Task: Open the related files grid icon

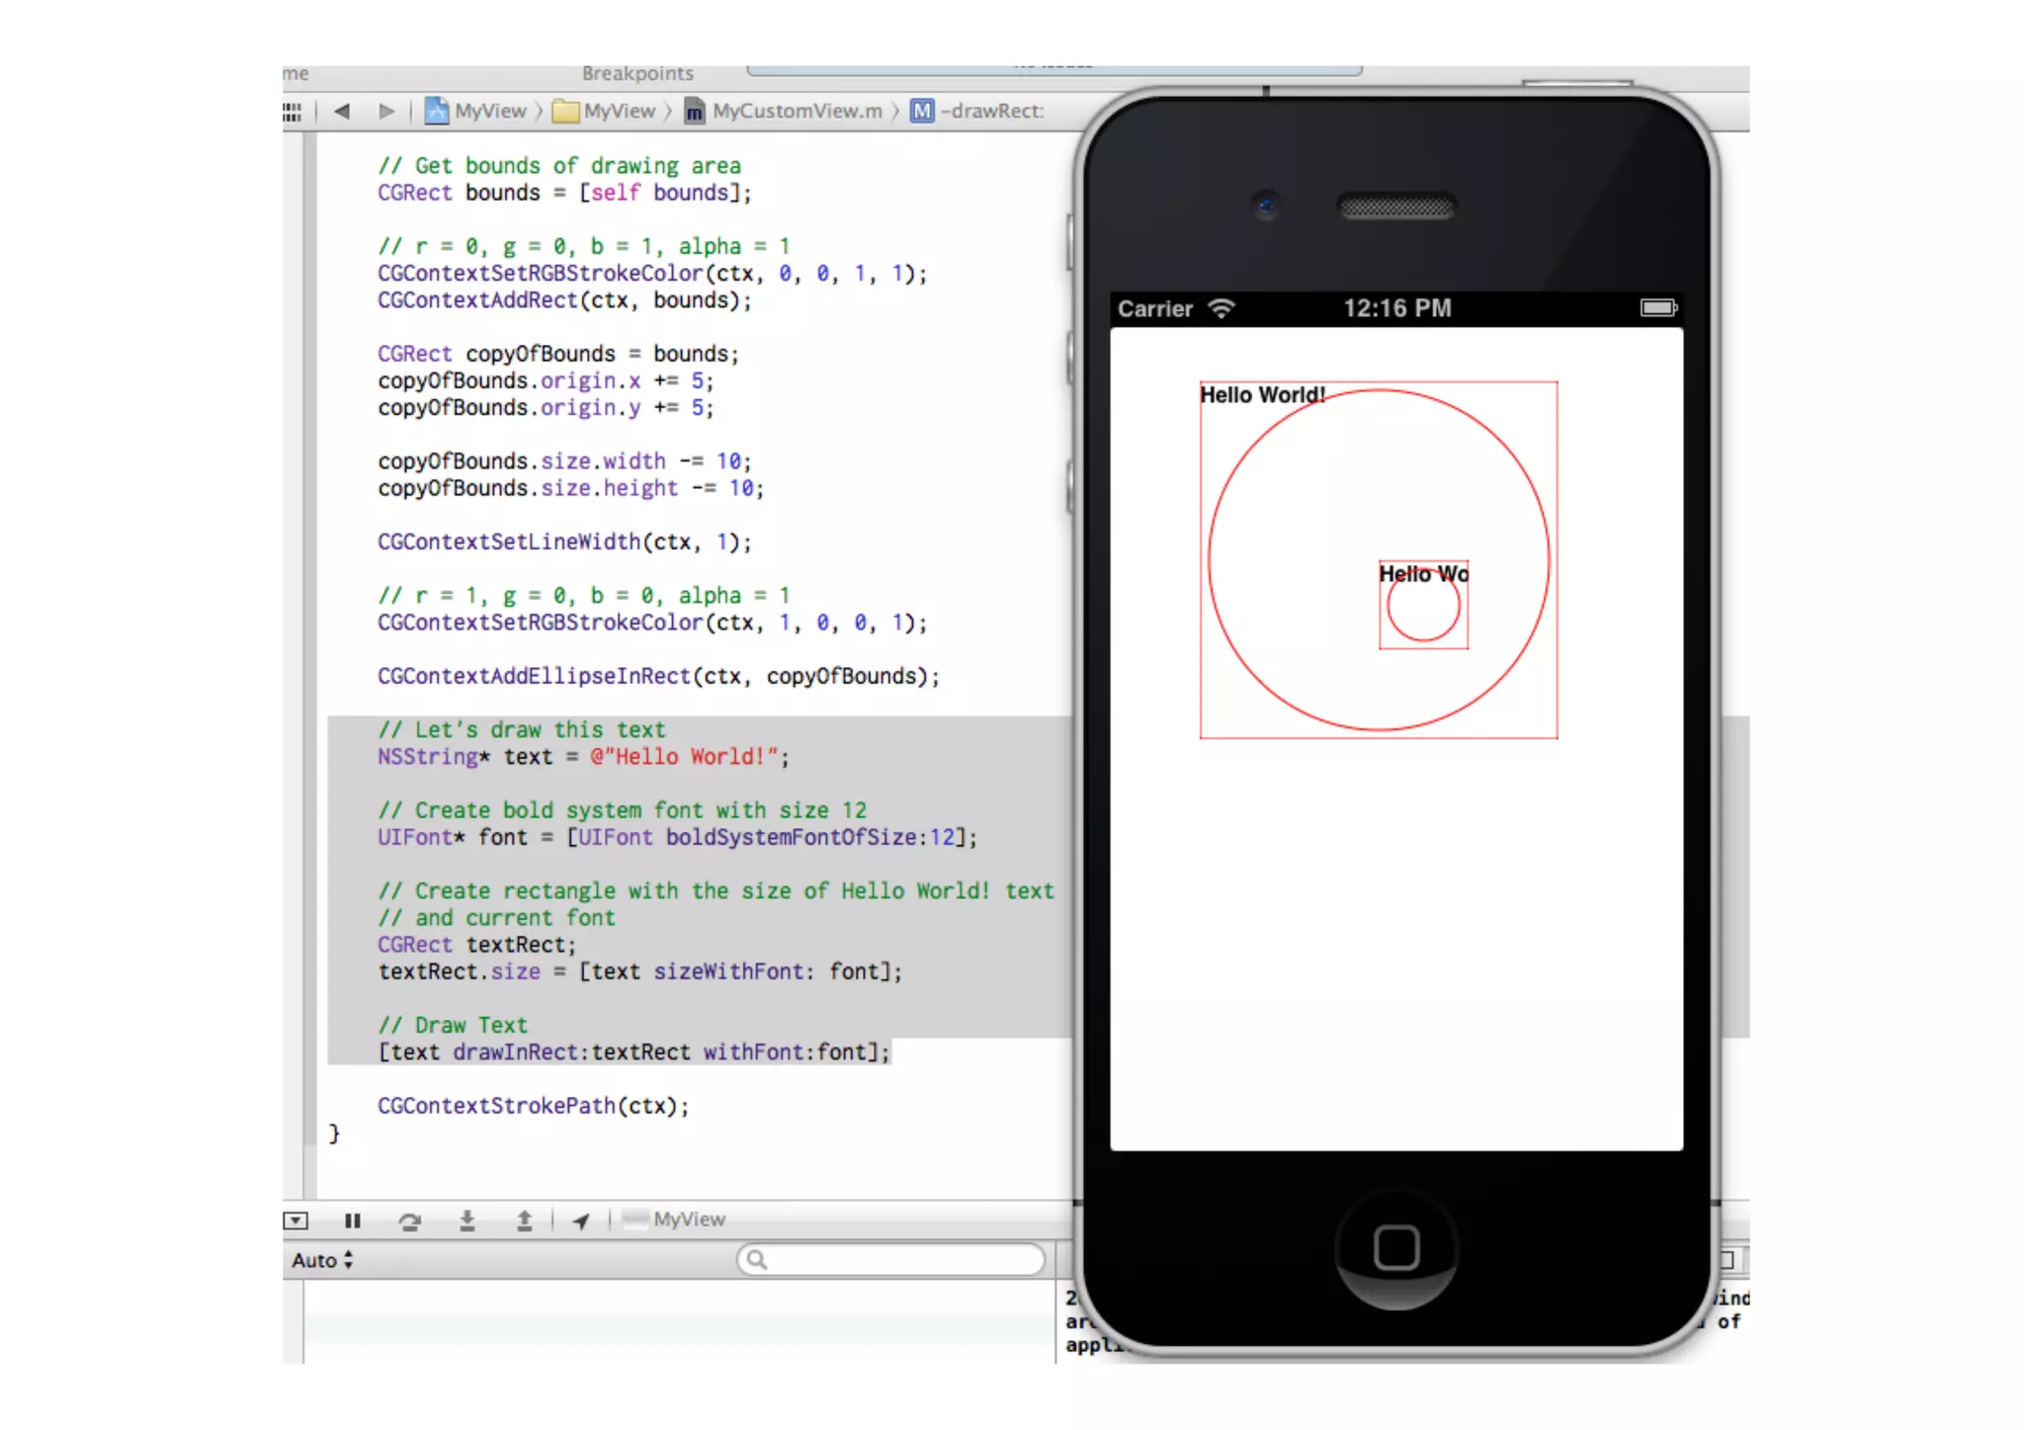Action: [293, 112]
